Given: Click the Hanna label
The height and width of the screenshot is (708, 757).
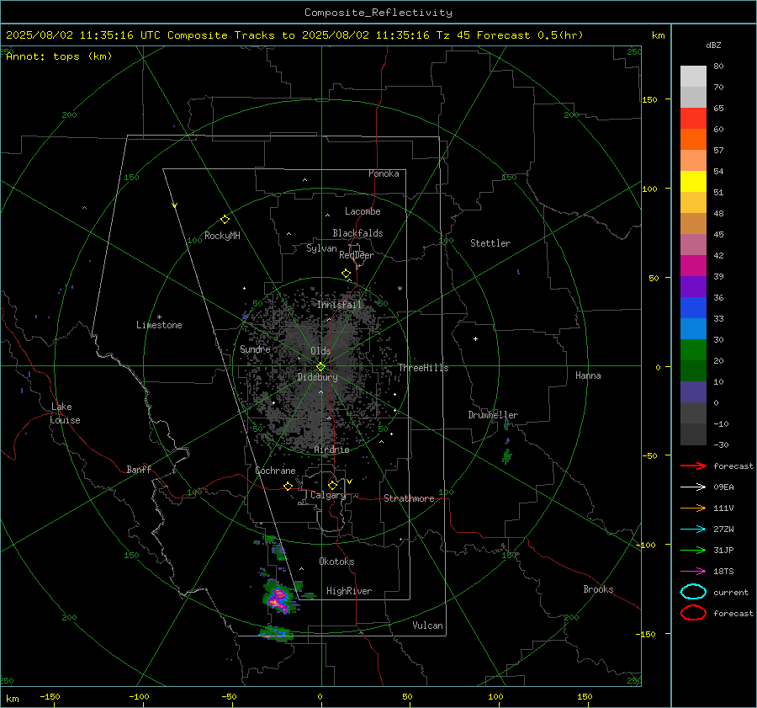Looking at the screenshot, I should click(588, 375).
